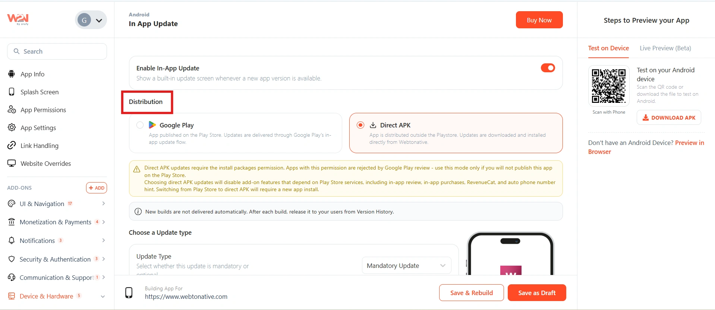Switch to Live Preview (Beta) tab
715x310 pixels.
(x=665, y=48)
